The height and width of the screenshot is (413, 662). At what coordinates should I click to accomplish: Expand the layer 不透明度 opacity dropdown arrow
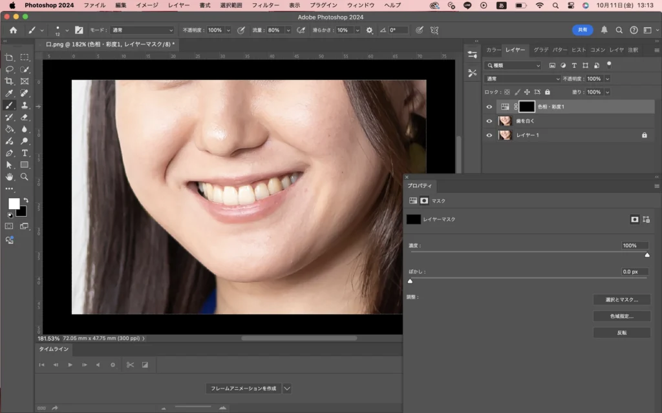(x=606, y=79)
